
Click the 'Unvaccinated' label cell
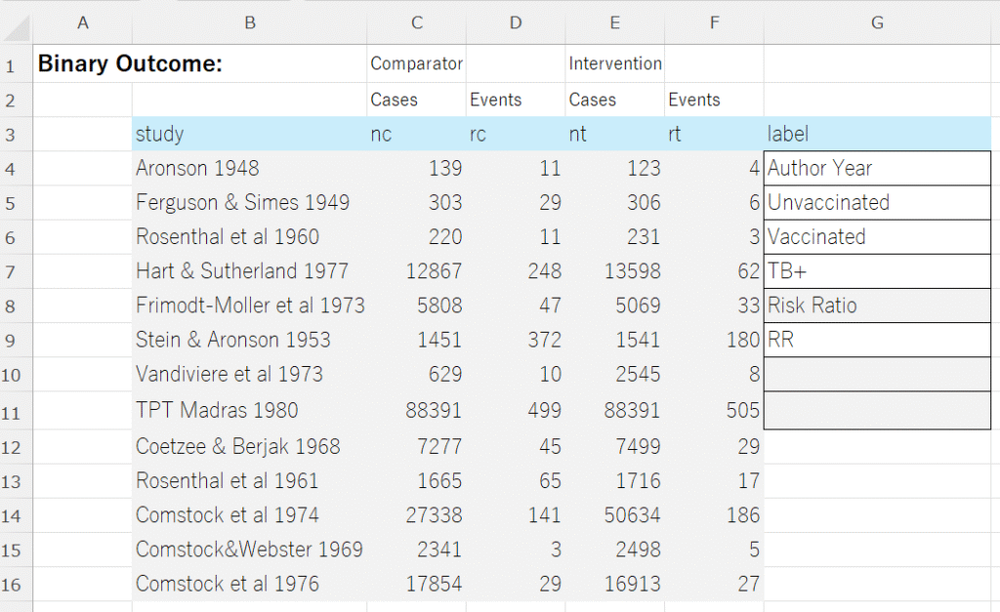click(877, 203)
